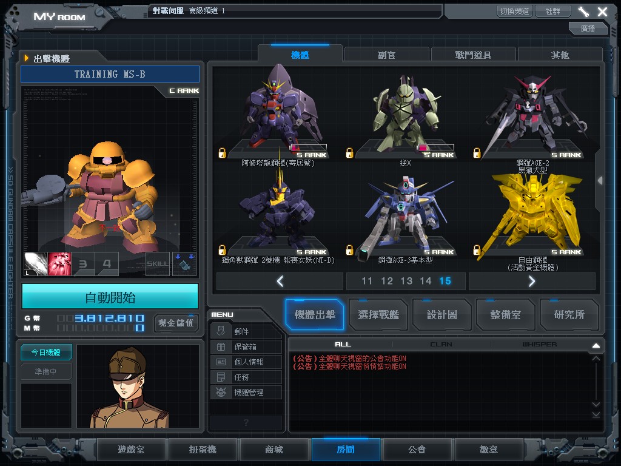Go to next page of units
The width and height of the screenshot is (621, 466).
pyautogui.click(x=532, y=282)
